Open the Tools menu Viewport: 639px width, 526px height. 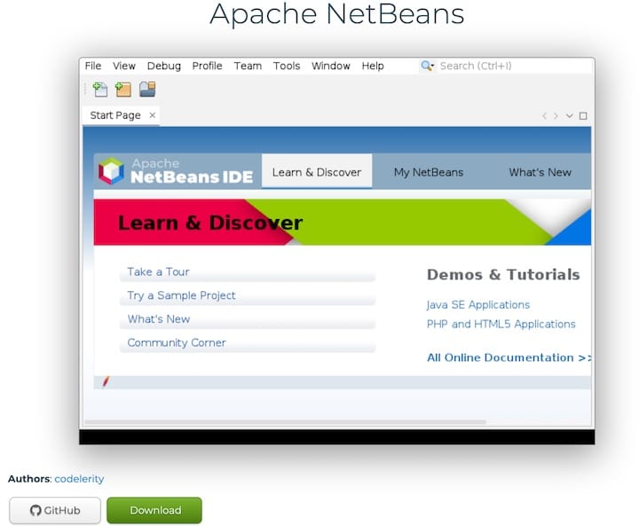pos(287,66)
